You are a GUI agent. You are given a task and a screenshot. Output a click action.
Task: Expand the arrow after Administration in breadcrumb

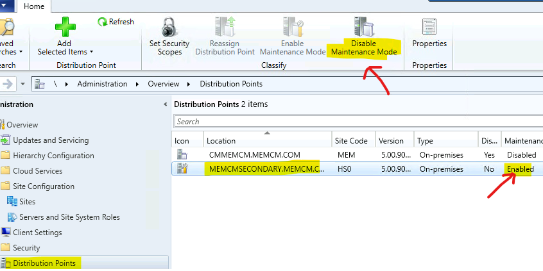point(138,84)
